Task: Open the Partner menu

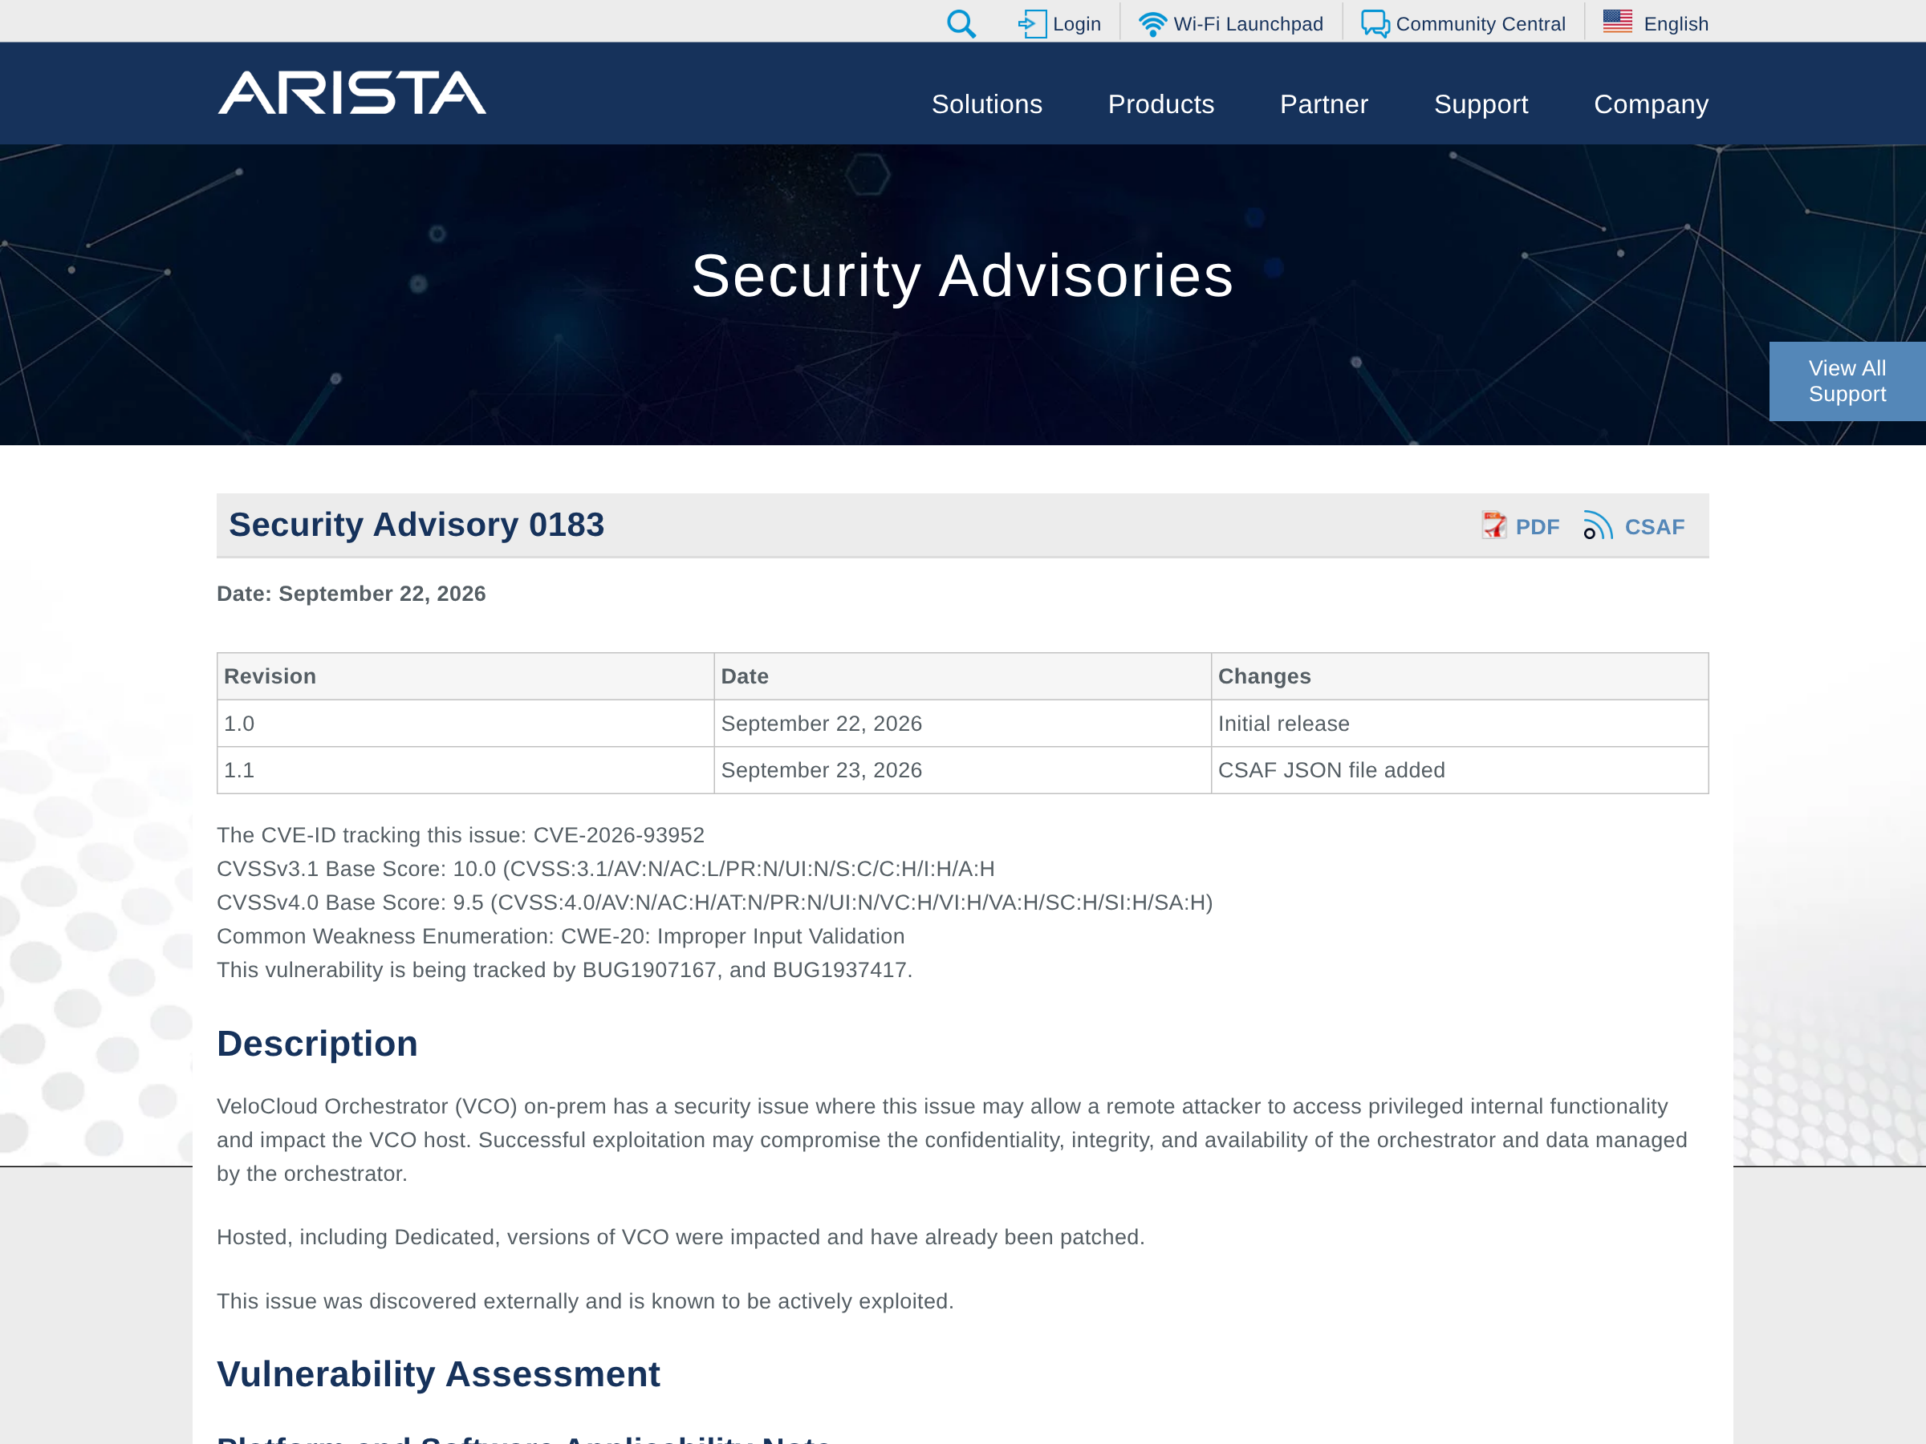Action: click(x=1323, y=104)
